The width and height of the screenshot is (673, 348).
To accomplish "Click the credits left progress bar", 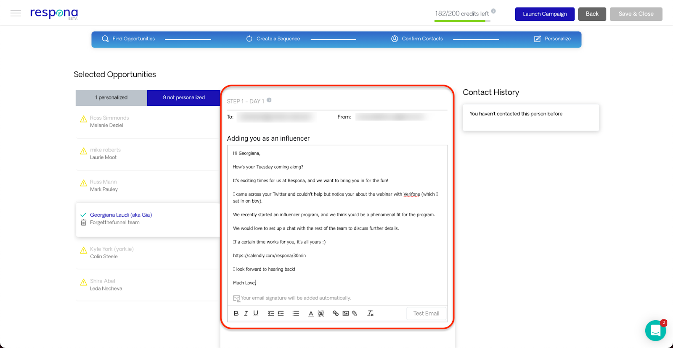I will coord(462,21).
